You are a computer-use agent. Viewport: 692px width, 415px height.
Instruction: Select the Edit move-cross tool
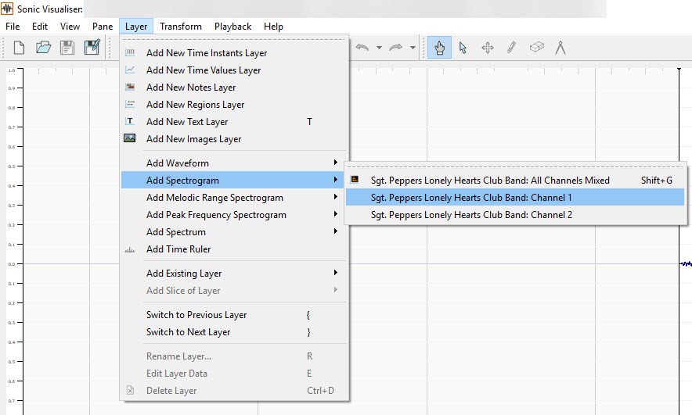click(x=487, y=48)
